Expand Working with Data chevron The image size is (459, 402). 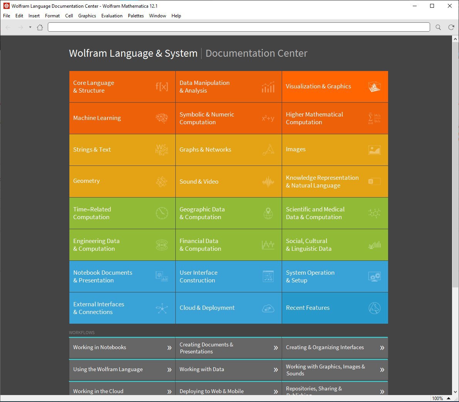pyautogui.click(x=276, y=370)
